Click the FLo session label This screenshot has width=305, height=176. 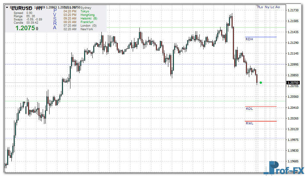pyautogui.click(x=260, y=7)
